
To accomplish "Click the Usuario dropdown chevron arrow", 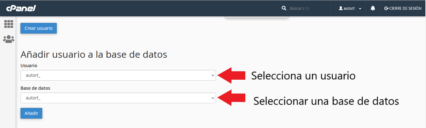I will 213,75.
